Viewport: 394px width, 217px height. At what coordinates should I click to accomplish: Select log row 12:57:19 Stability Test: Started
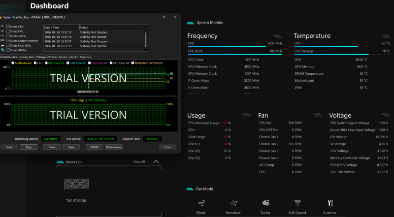[x=94, y=37]
